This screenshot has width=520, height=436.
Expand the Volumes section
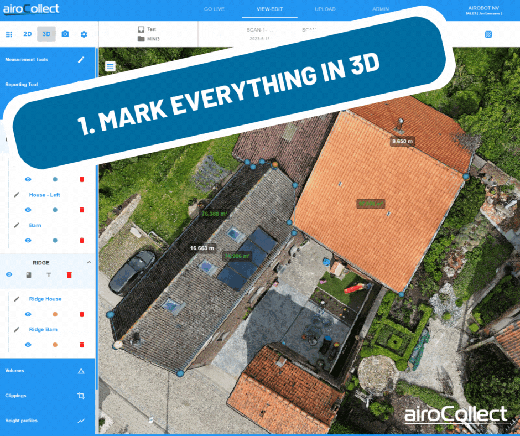(81, 371)
